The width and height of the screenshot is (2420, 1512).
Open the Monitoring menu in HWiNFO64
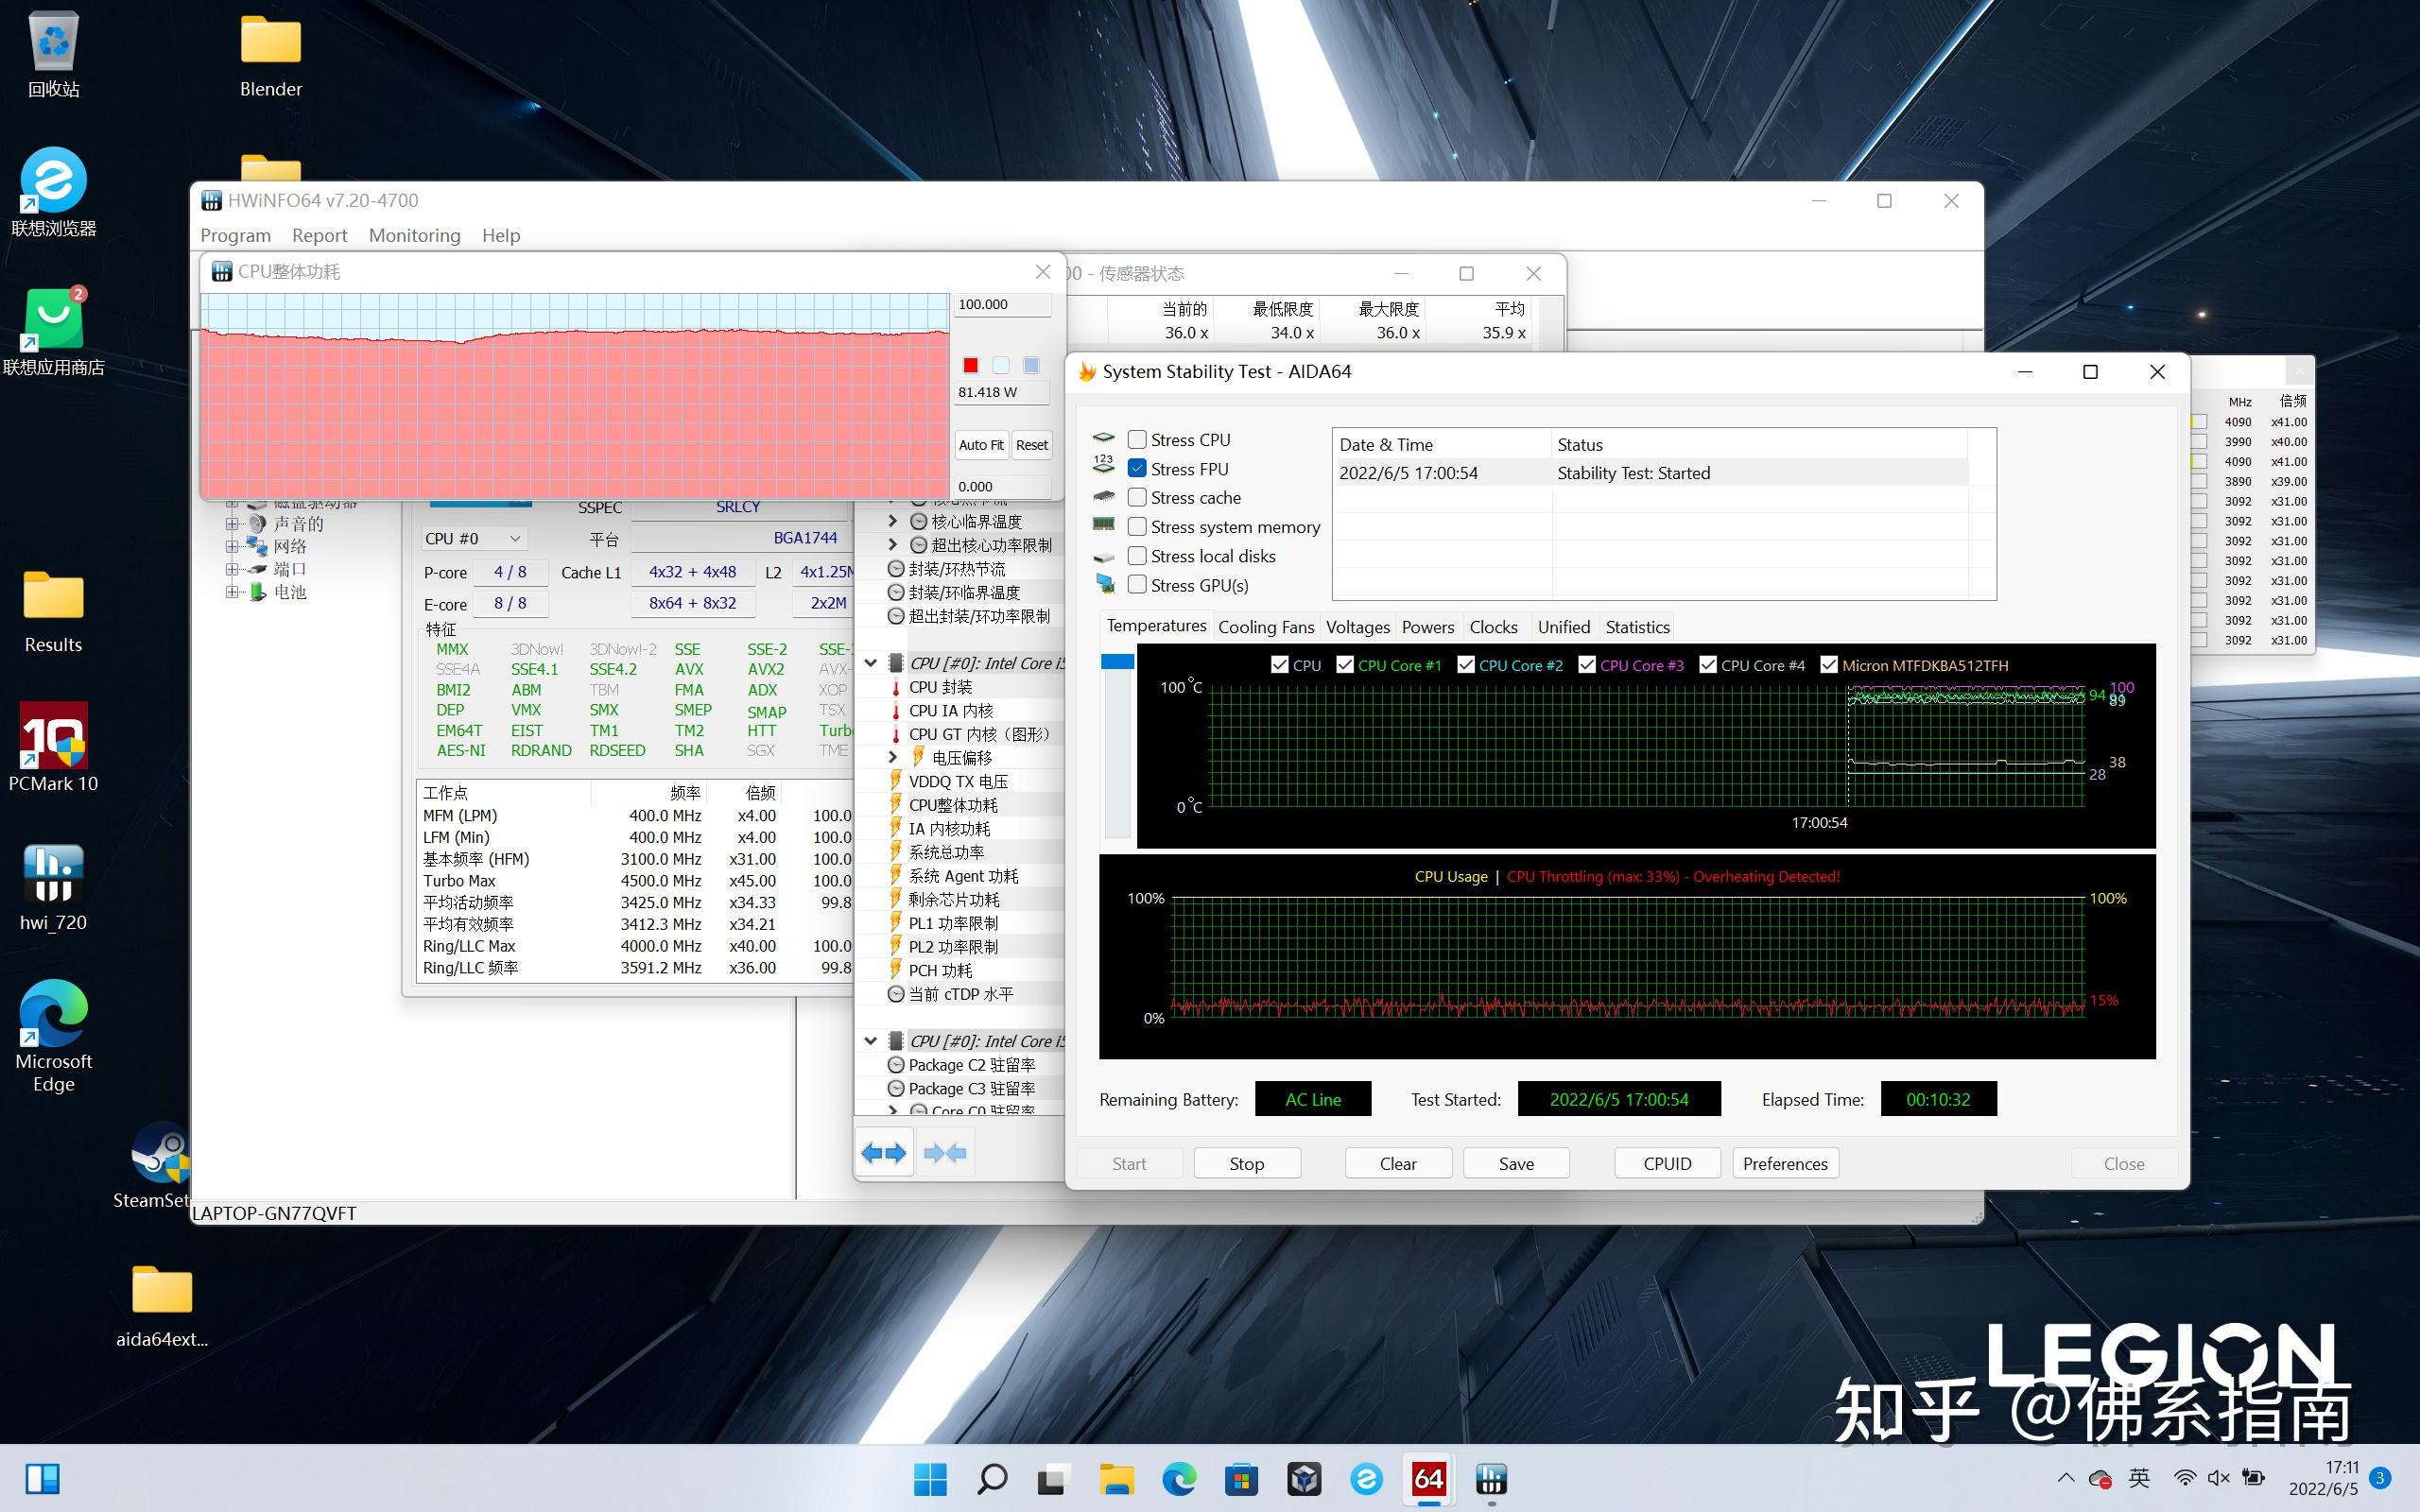[413, 235]
